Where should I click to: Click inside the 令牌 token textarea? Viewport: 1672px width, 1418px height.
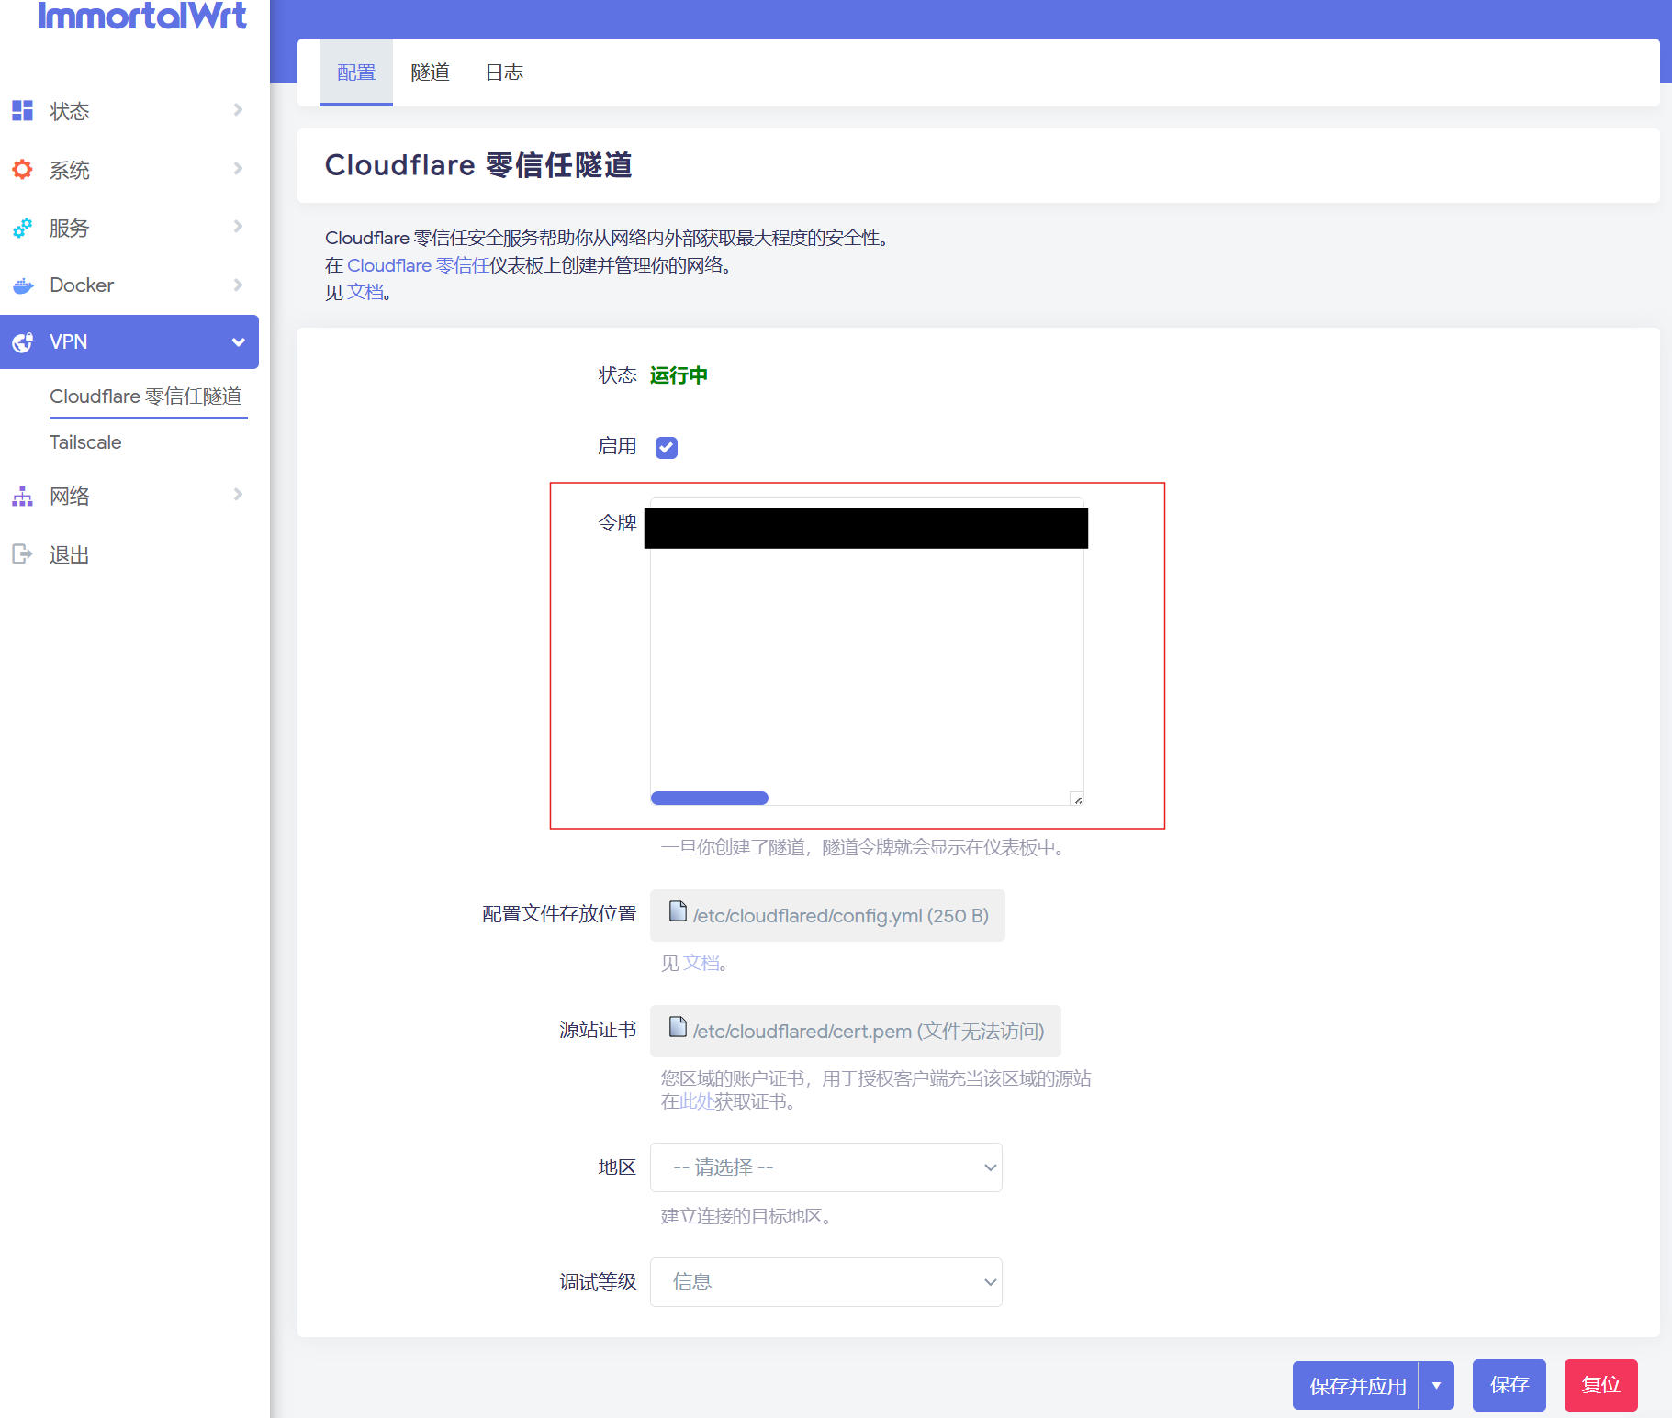867,652
